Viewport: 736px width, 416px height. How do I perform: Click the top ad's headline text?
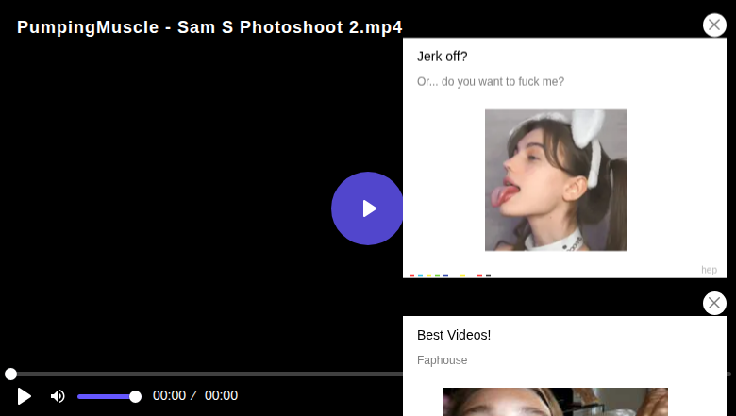[443, 57]
